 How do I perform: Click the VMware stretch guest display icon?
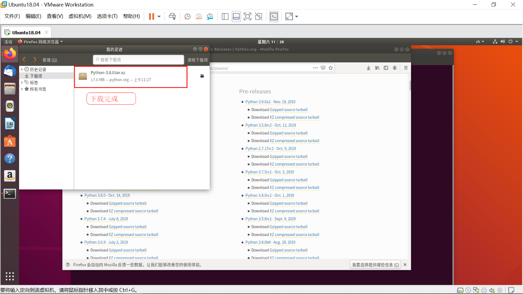pyautogui.click(x=289, y=16)
